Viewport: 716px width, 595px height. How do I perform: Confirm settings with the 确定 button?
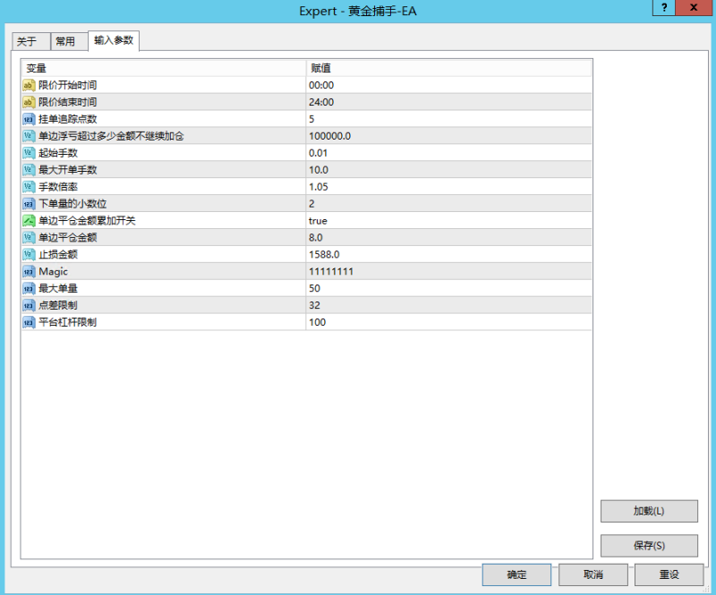click(x=516, y=574)
